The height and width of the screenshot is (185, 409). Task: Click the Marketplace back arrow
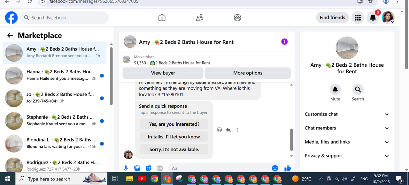pyautogui.click(x=10, y=35)
